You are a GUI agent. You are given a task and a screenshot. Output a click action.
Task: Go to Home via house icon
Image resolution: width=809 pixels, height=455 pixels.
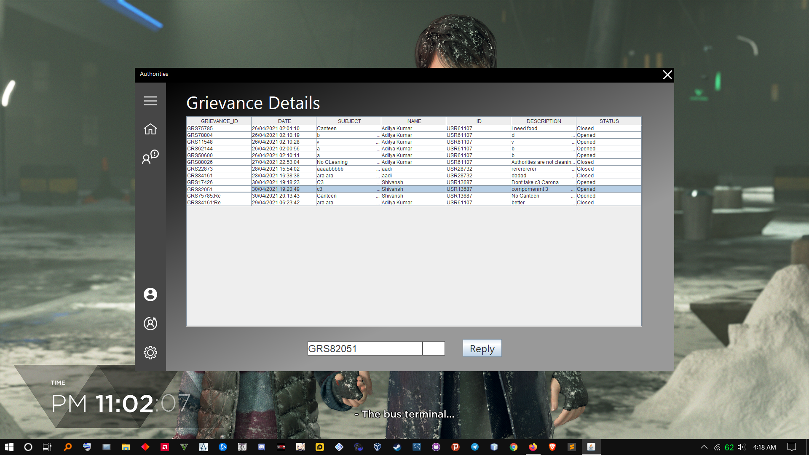[150, 129]
